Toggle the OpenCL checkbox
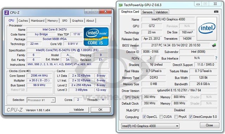 tap(144, 117)
